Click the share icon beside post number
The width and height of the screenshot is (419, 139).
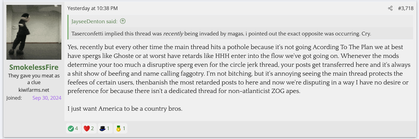tap(390, 9)
